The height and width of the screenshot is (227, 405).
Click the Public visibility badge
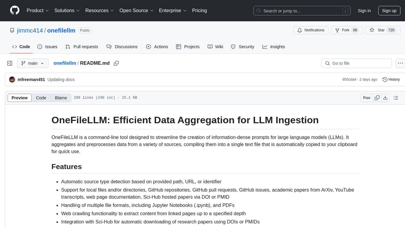point(85,30)
